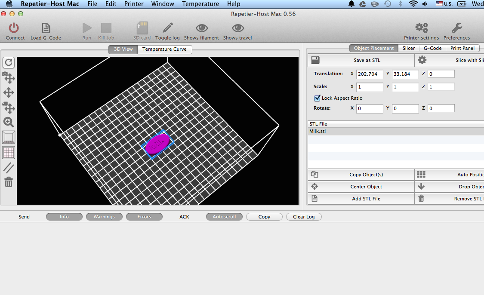Click the Kill job stop icon
Image resolution: width=484 pixels, height=295 pixels.
click(x=106, y=28)
